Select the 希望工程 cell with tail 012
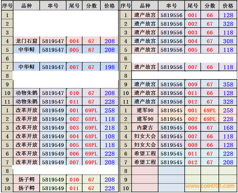 [145, 162]
